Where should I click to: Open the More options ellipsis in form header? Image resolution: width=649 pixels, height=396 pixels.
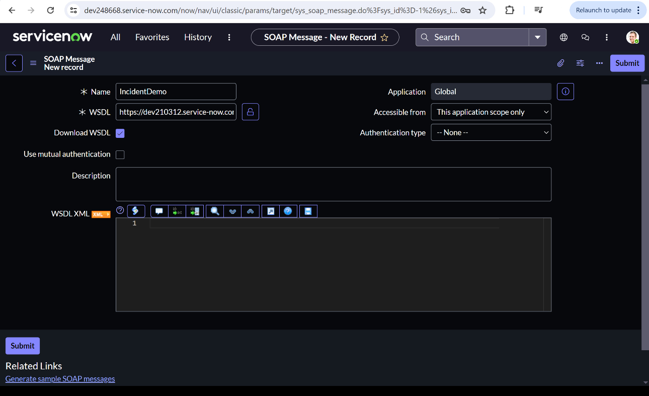(599, 63)
